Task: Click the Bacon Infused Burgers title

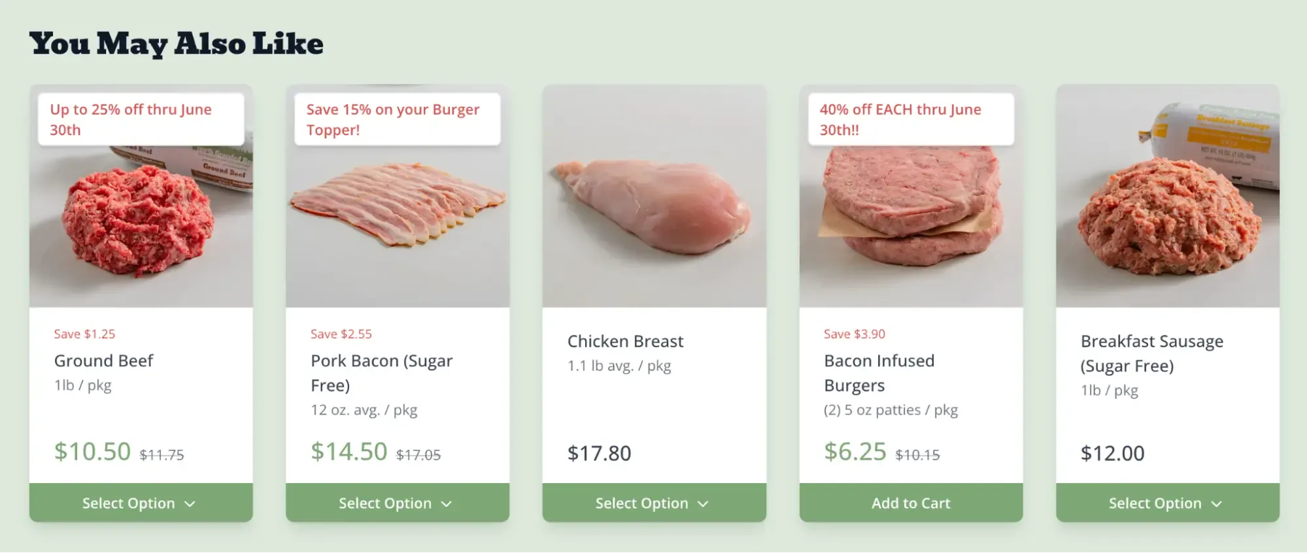Action: (878, 373)
